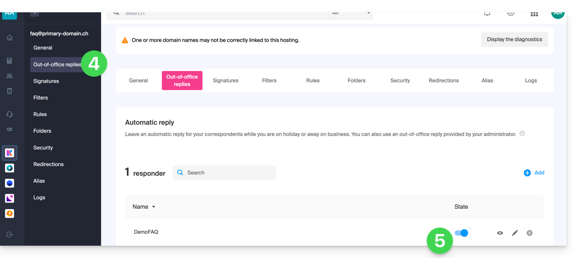Toggle the DemoFAQ responder state switch

tap(461, 233)
